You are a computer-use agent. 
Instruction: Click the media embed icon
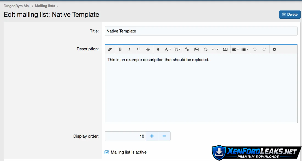click(x=225, y=49)
